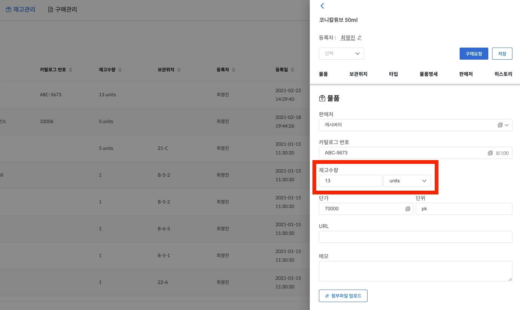520x310 pixels.
Task: Copy the catalog number ABC-5673 icon
Action: click(490, 153)
